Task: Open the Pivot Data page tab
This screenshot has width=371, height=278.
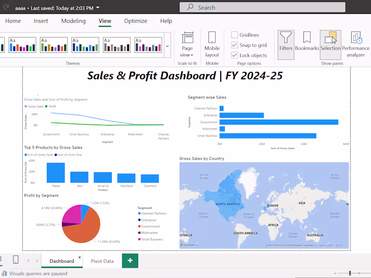Action: [102, 261]
